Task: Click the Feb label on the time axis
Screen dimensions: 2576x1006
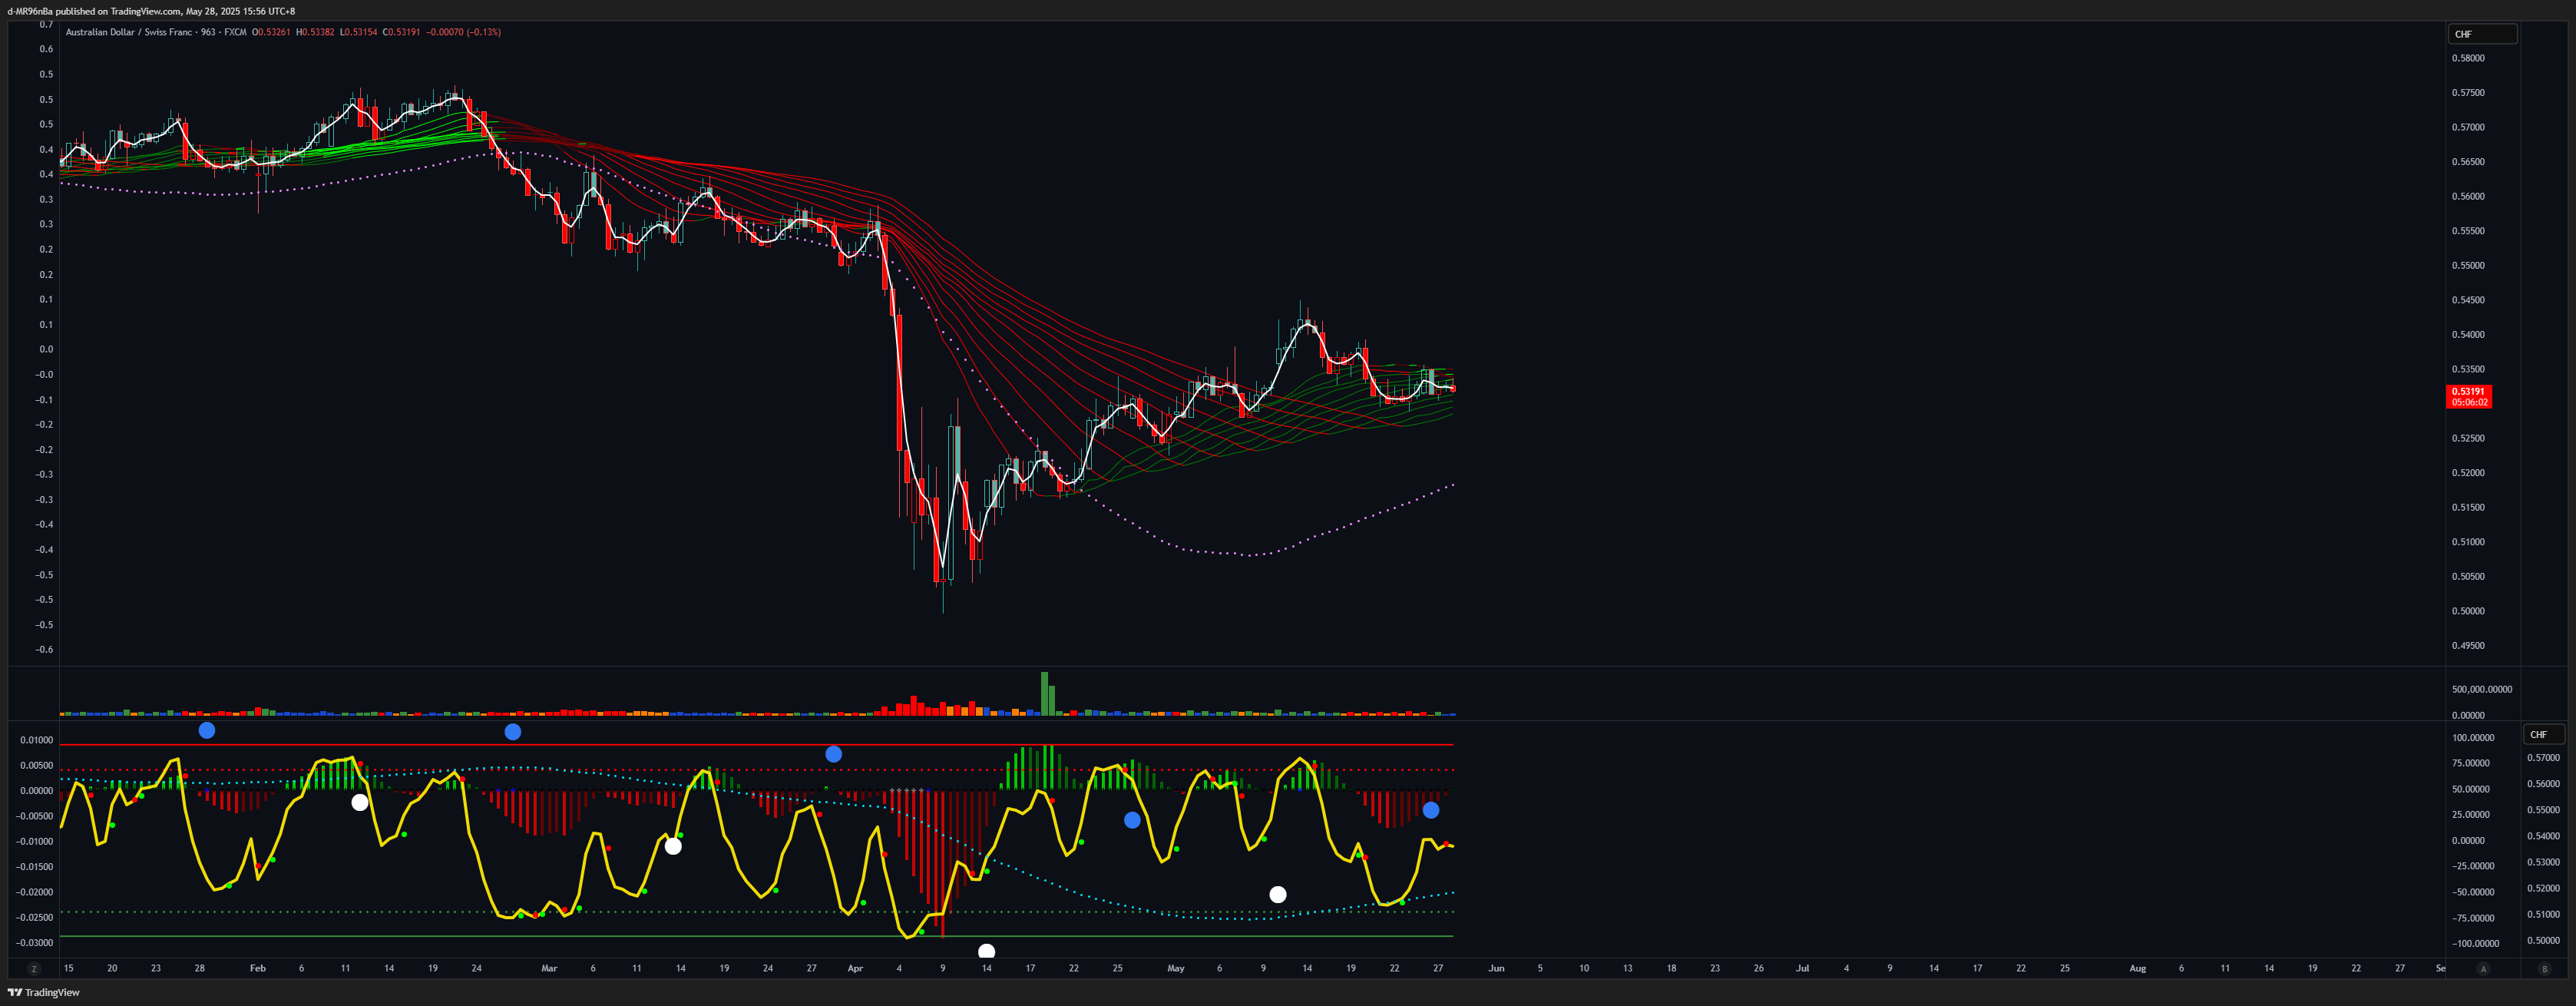Action: tap(258, 968)
